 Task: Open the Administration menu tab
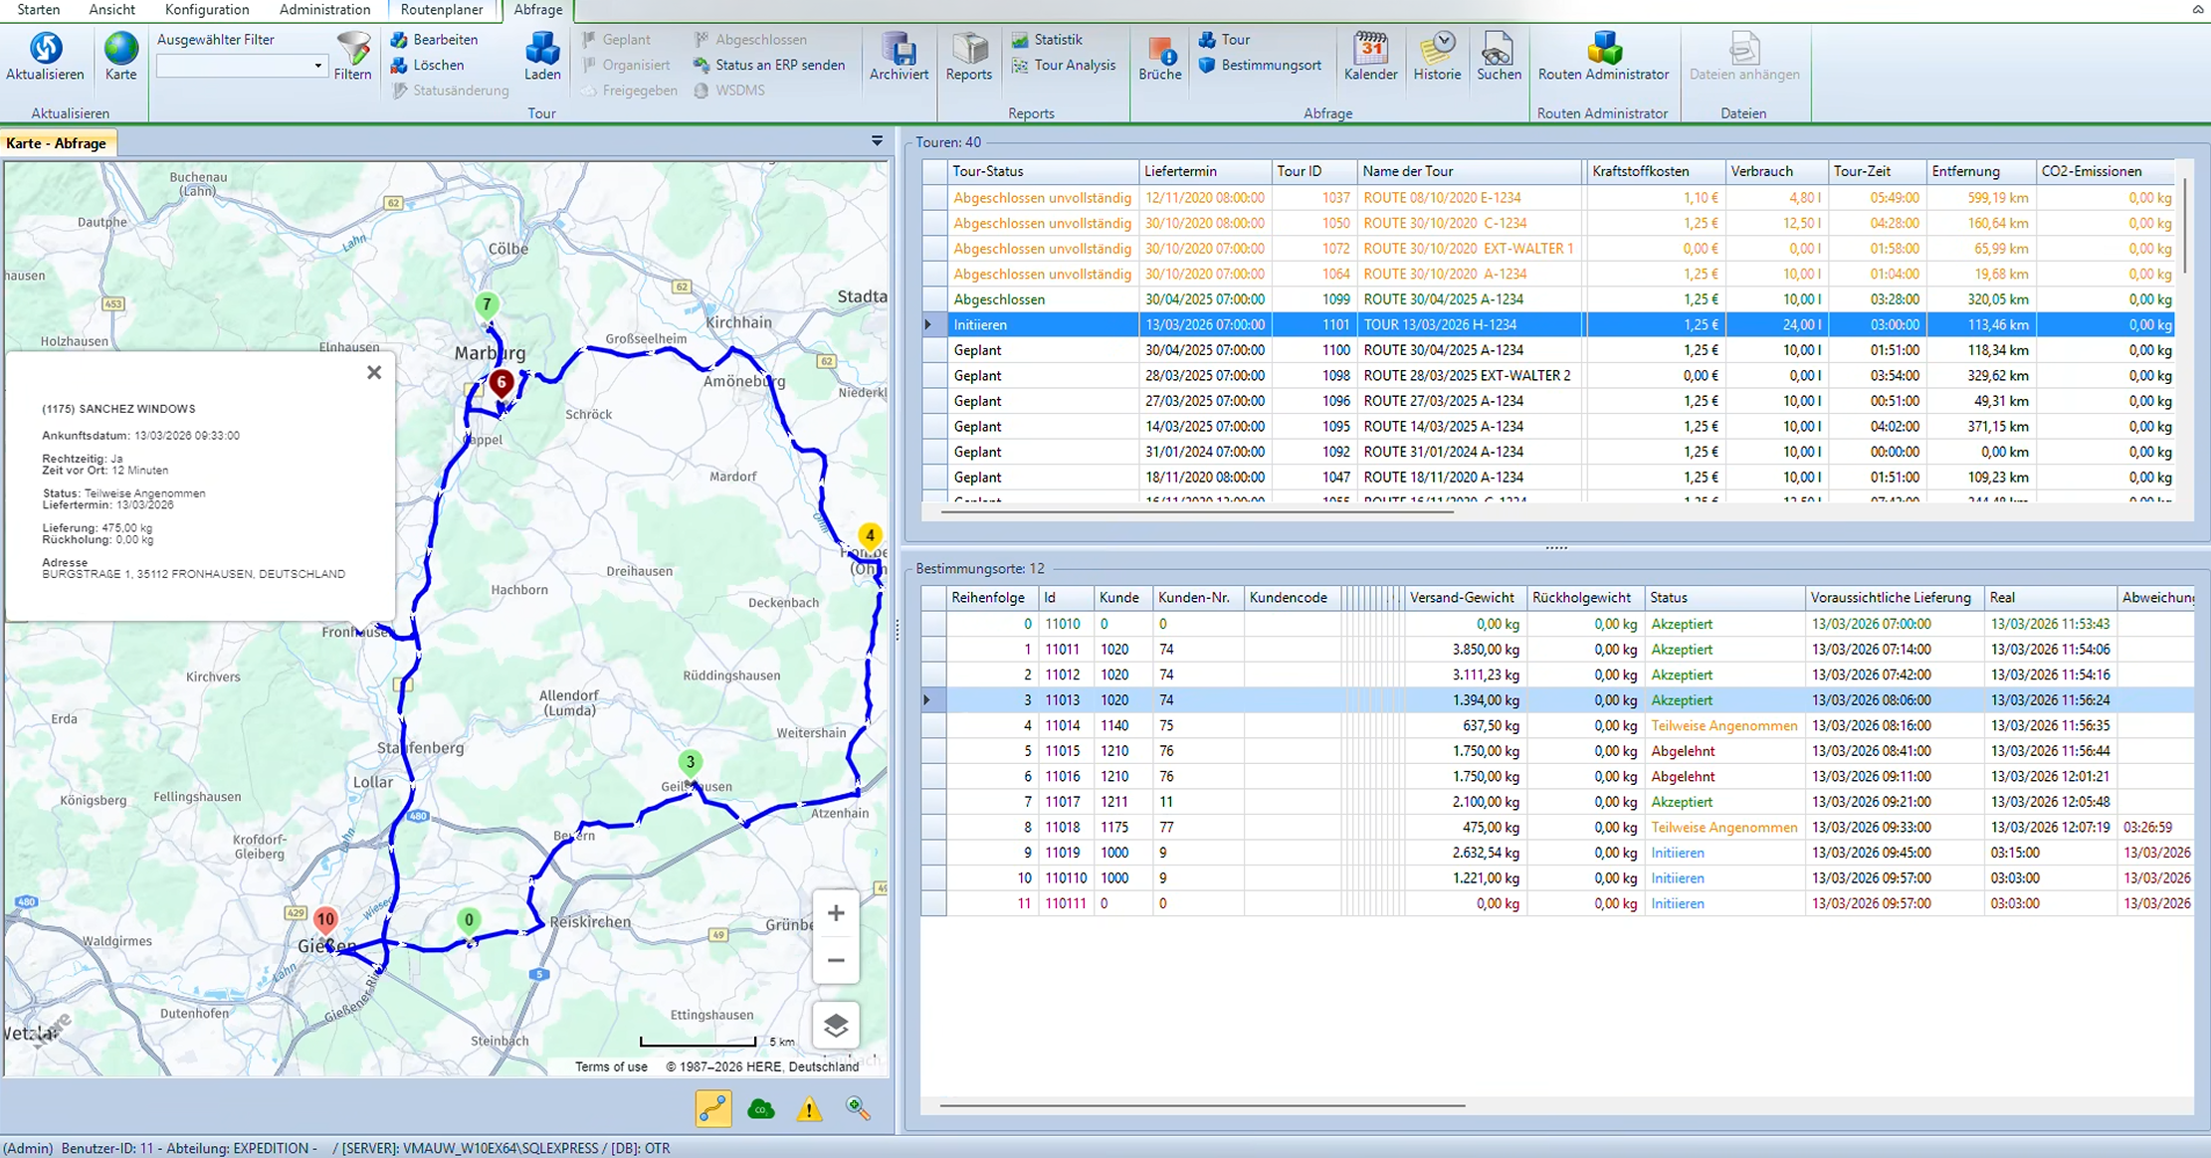pyautogui.click(x=324, y=9)
